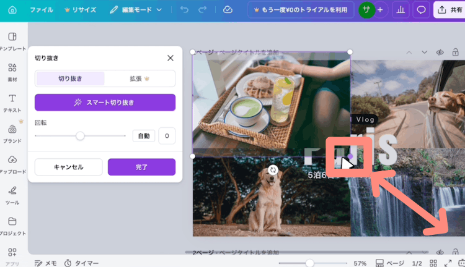The height and width of the screenshot is (267, 465).
Task: Click the 回転 rotation slider handle
Action: (80, 136)
